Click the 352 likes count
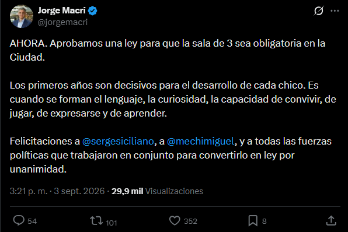 (x=190, y=221)
